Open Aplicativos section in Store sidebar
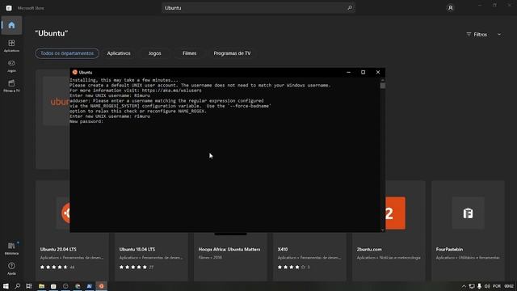The height and width of the screenshot is (291, 517). pyautogui.click(x=11, y=45)
